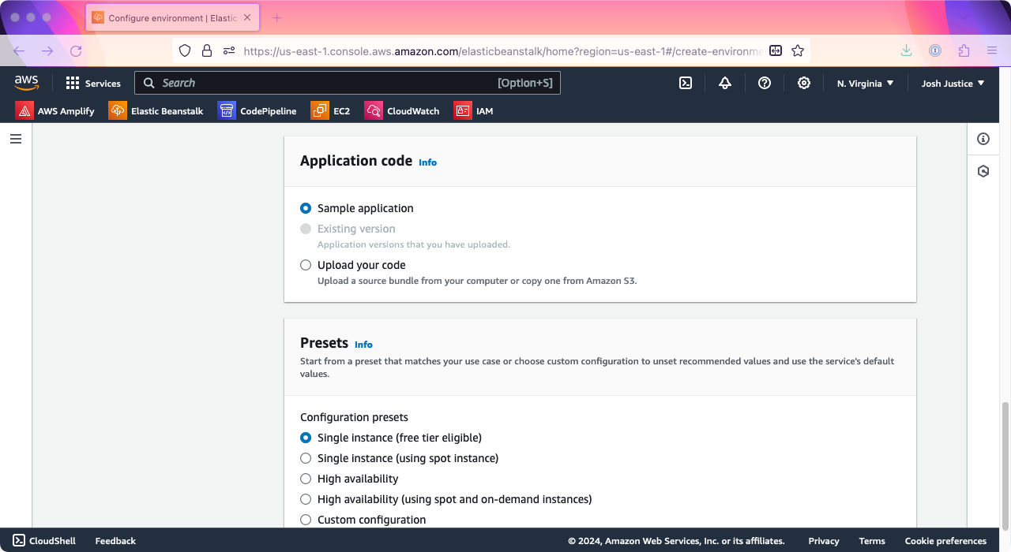
Task: Open the Terms link
Action: point(872,541)
